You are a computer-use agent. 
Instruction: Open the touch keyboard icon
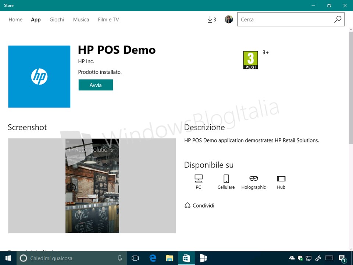click(x=329, y=258)
